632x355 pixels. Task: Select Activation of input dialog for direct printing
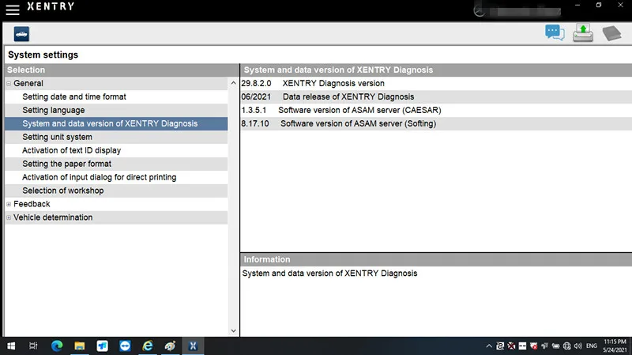click(116, 177)
